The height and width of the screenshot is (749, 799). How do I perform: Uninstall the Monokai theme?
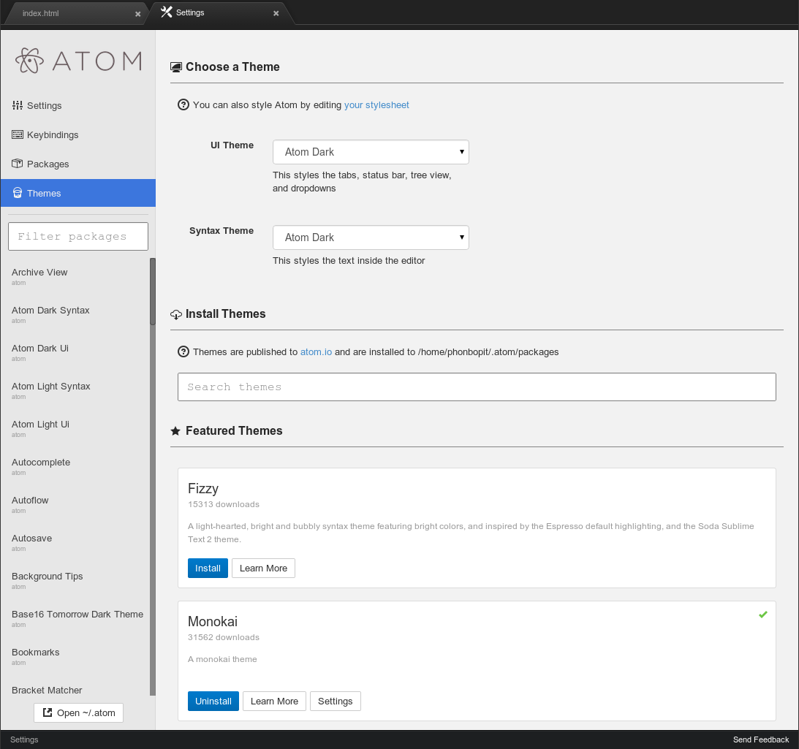point(213,701)
